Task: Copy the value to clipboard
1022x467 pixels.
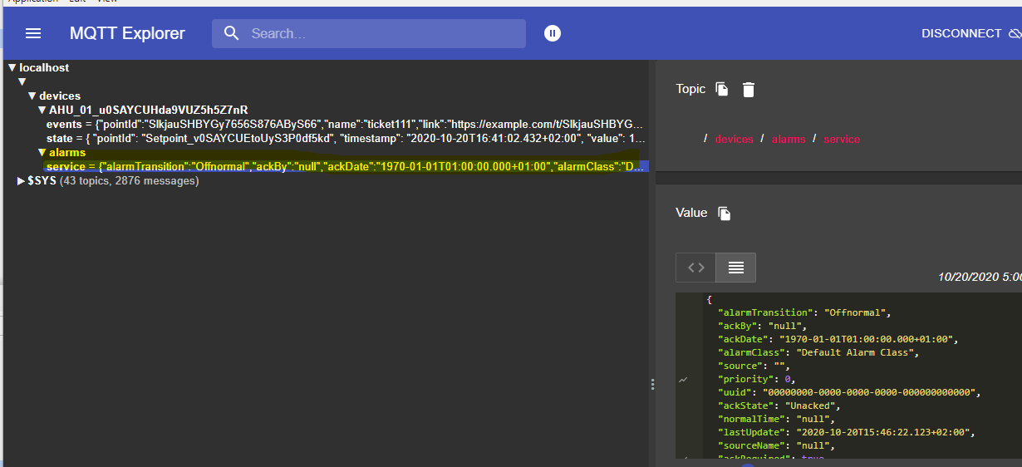Action: (725, 214)
